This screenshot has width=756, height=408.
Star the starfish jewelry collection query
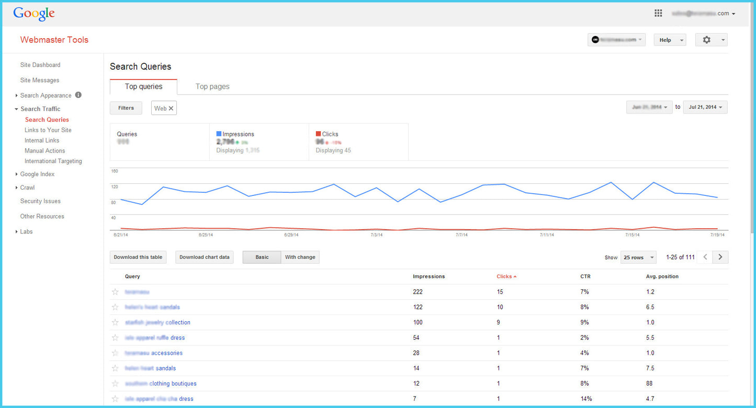coord(116,322)
